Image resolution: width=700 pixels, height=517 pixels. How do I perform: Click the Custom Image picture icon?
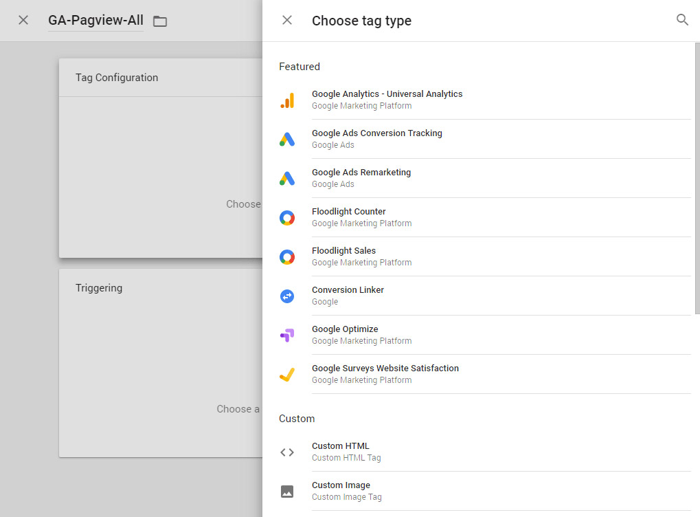pos(287,492)
